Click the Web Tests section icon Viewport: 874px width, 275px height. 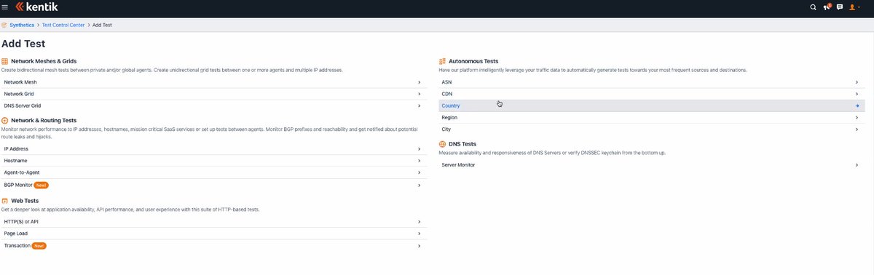click(5, 200)
